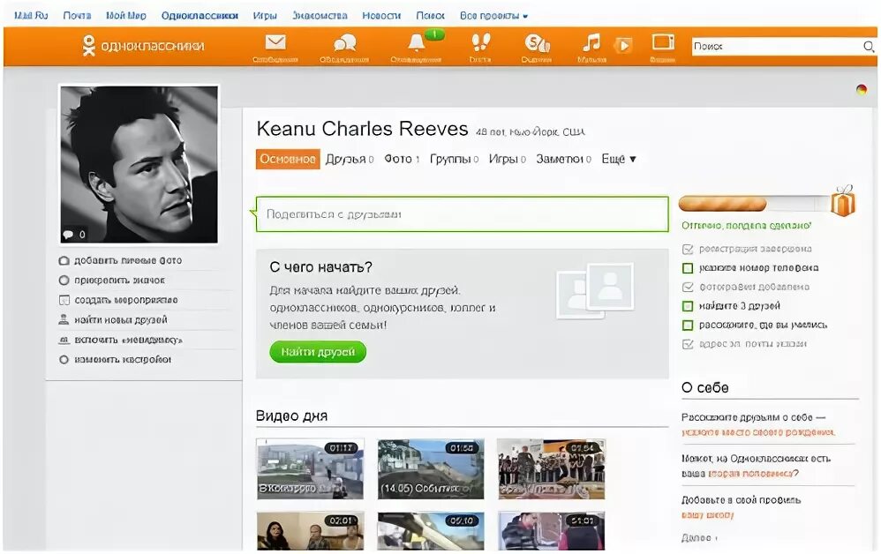This screenshot has height=554, width=881.
Task: Click the green Найти друзей button
Action: point(318,352)
